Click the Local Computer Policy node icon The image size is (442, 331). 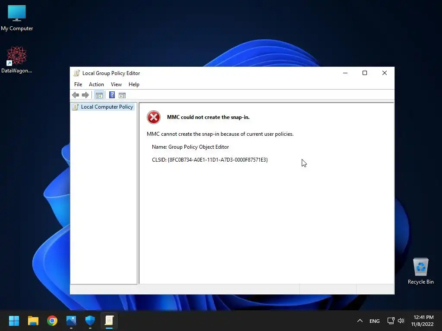click(x=75, y=107)
